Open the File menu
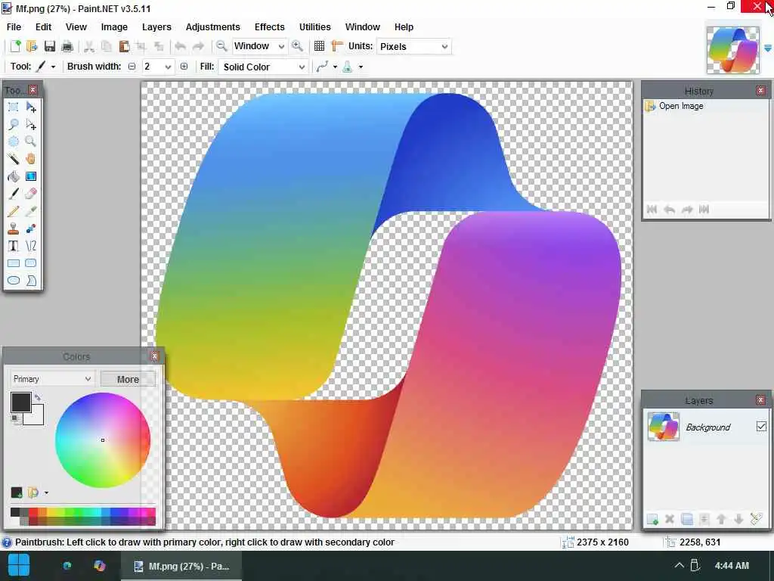The height and width of the screenshot is (581, 774). pos(14,27)
